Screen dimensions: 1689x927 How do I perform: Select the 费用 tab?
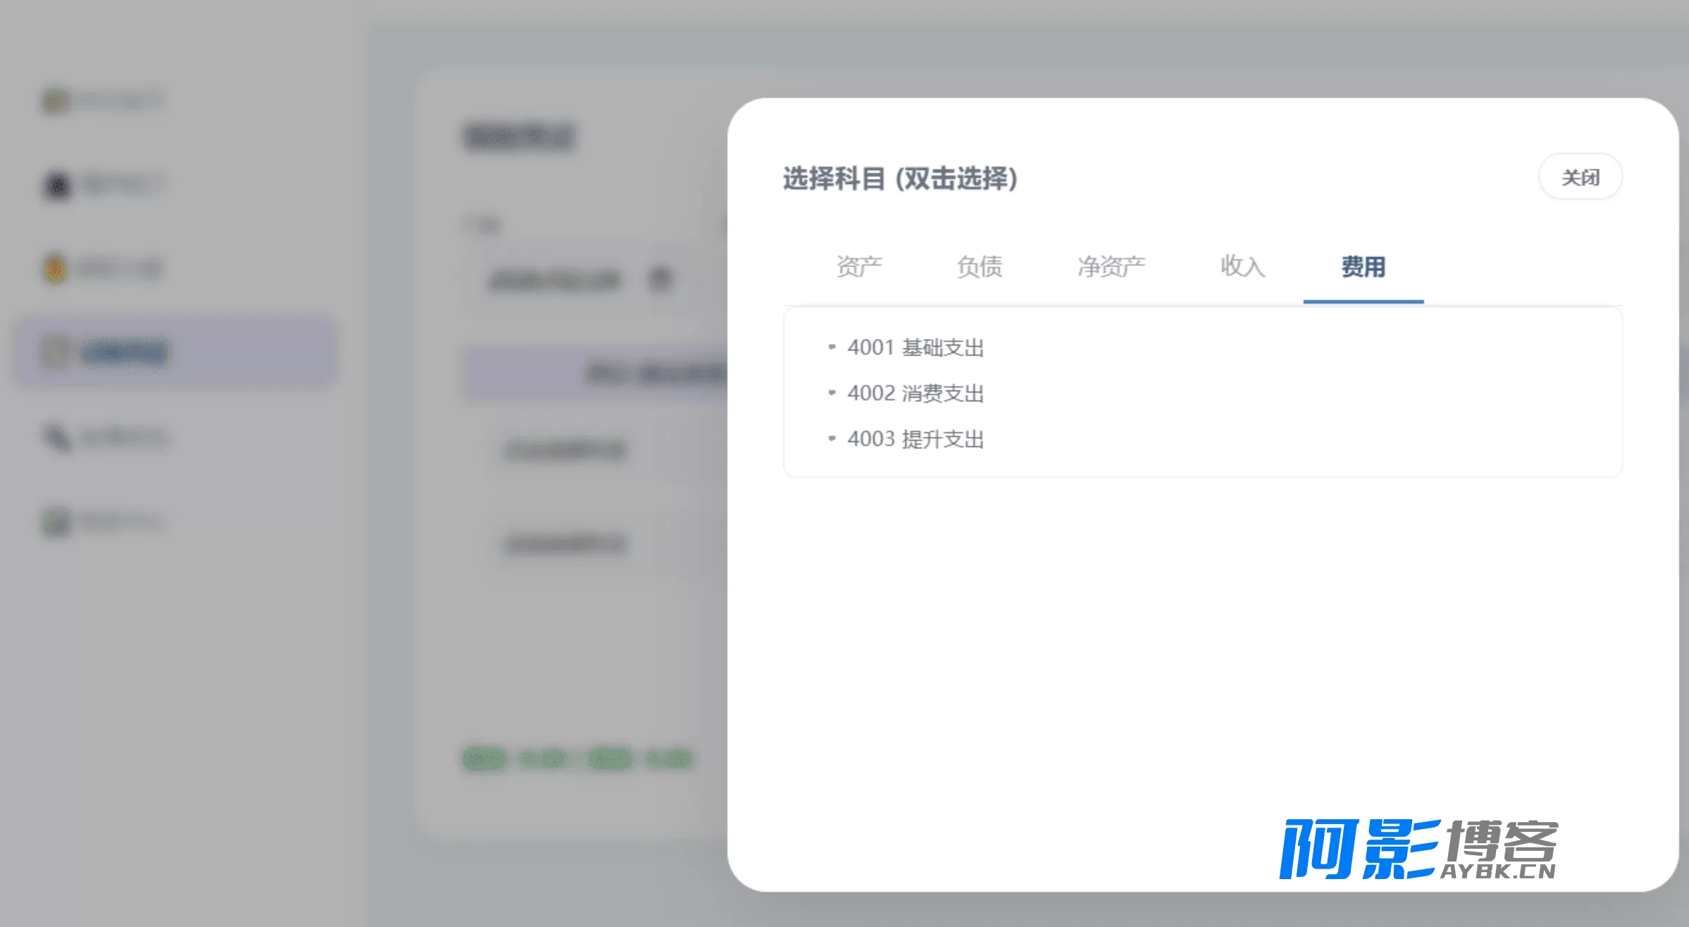pos(1363,266)
